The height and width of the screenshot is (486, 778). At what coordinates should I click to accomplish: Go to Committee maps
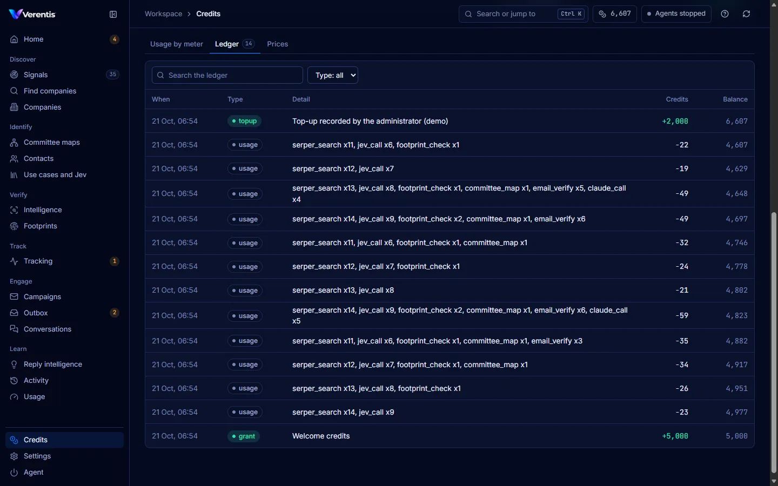click(64, 142)
